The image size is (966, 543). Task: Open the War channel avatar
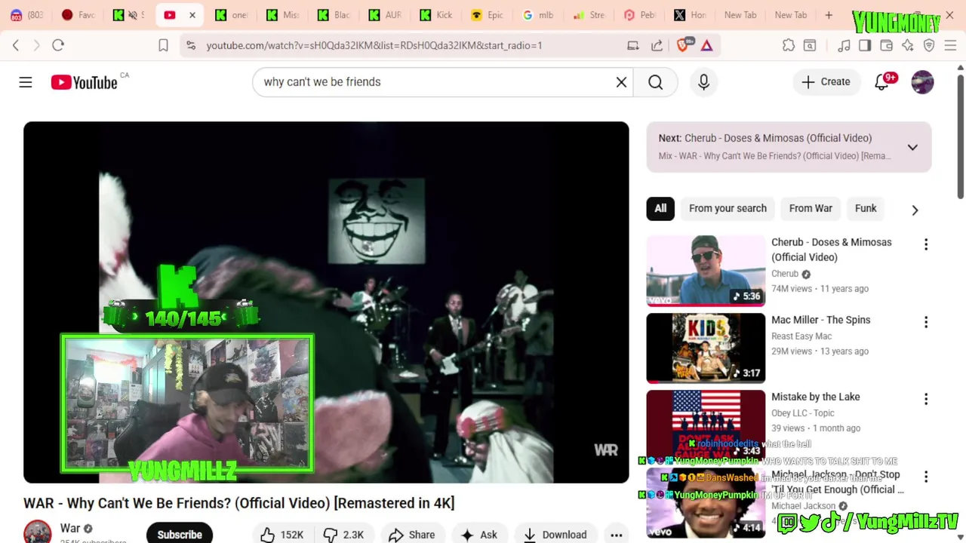tap(37, 532)
